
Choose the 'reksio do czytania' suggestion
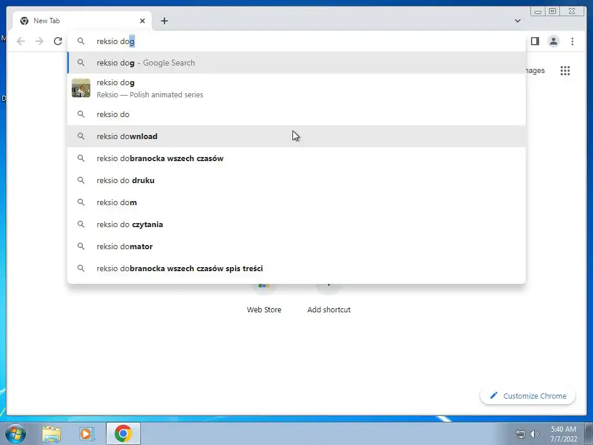pyautogui.click(x=296, y=224)
